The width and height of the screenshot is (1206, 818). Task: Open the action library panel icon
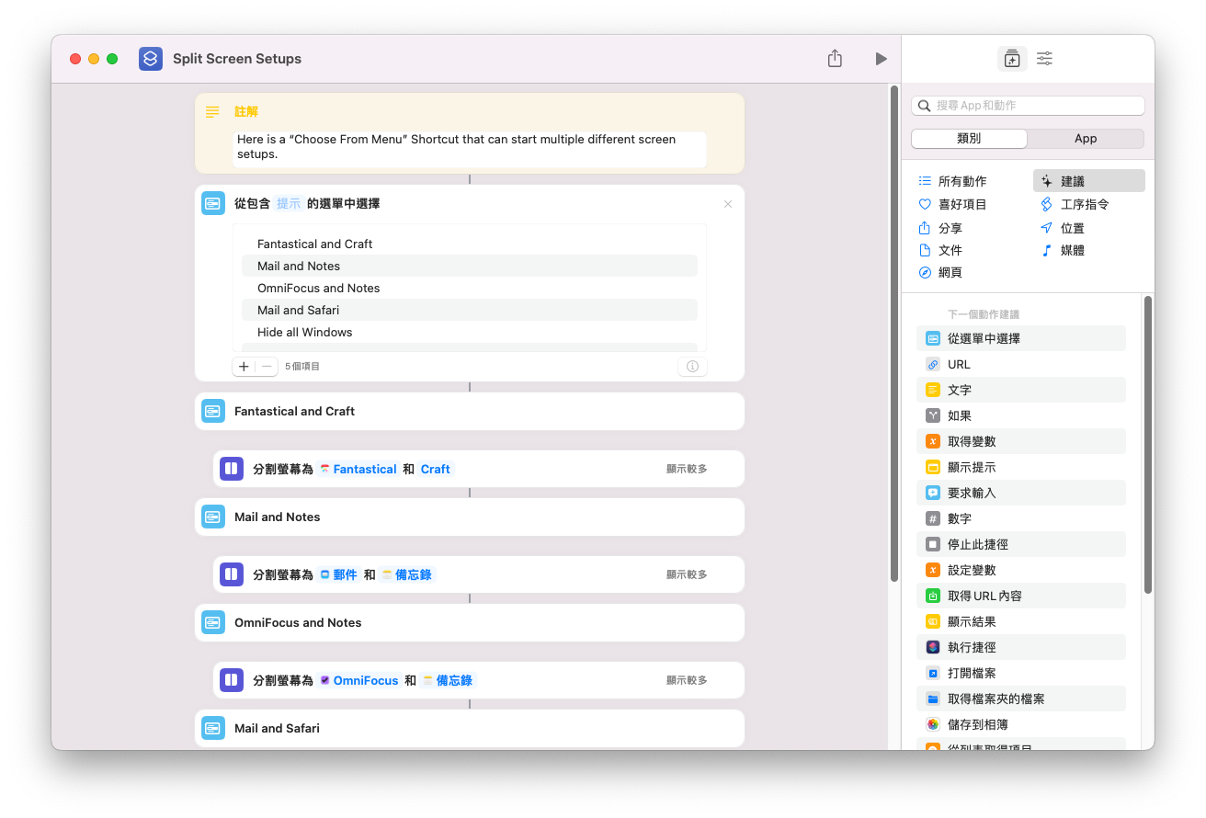pyautogui.click(x=1012, y=59)
